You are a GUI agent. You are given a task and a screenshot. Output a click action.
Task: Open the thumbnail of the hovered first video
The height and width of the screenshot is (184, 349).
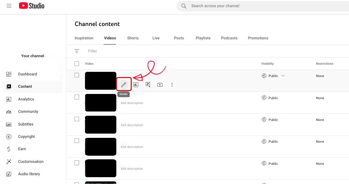pyautogui.click(x=101, y=81)
